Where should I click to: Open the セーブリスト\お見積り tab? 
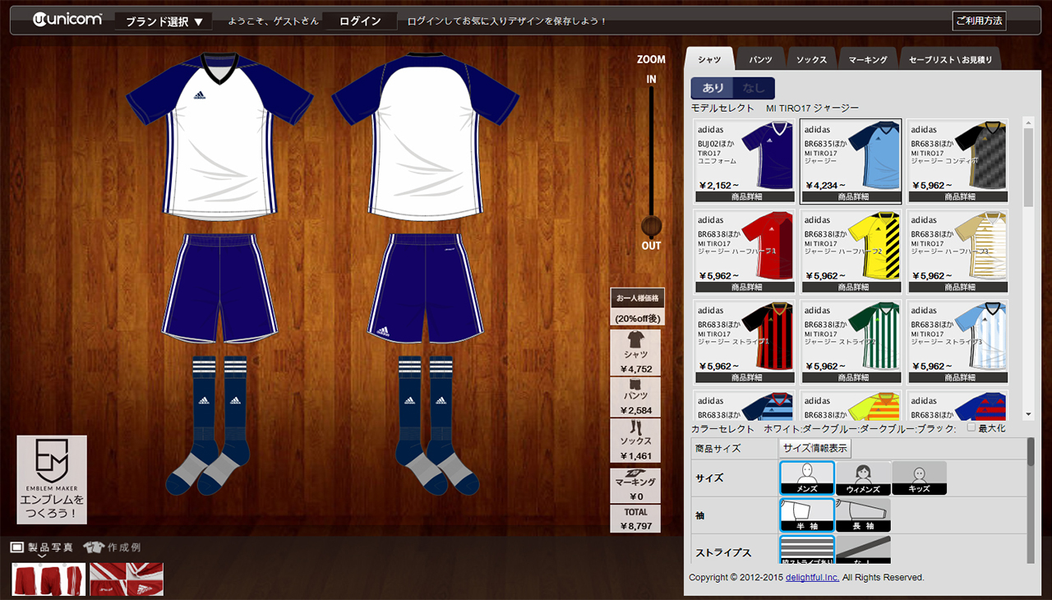950,59
